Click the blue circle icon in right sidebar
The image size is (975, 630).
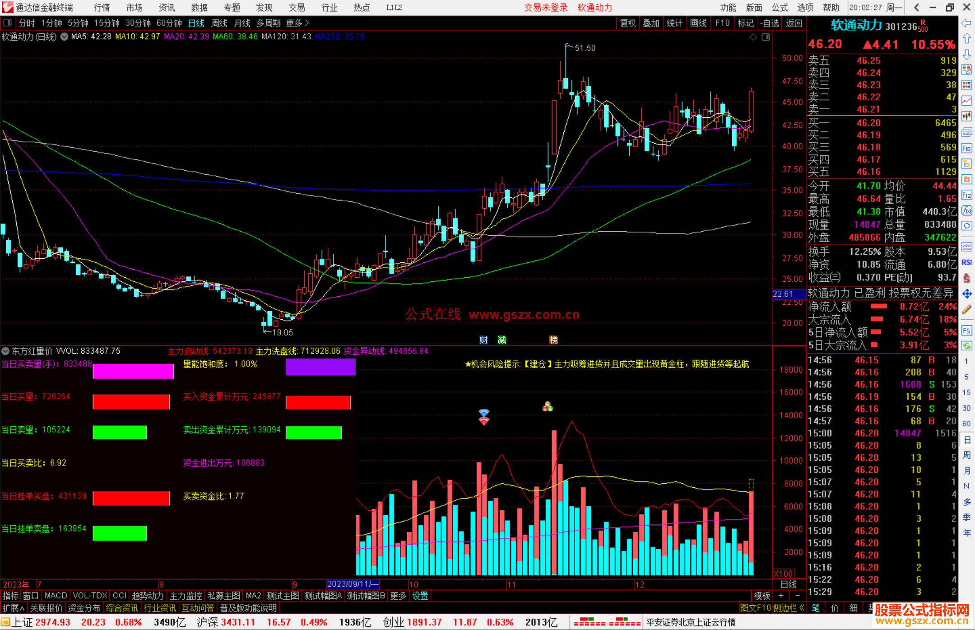[x=966, y=226]
